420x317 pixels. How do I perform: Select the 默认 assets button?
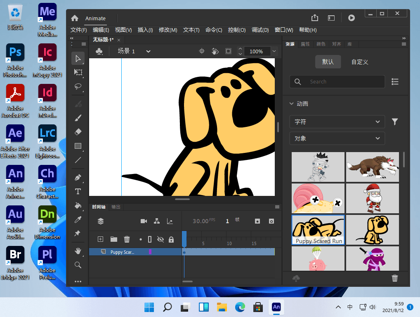point(328,62)
